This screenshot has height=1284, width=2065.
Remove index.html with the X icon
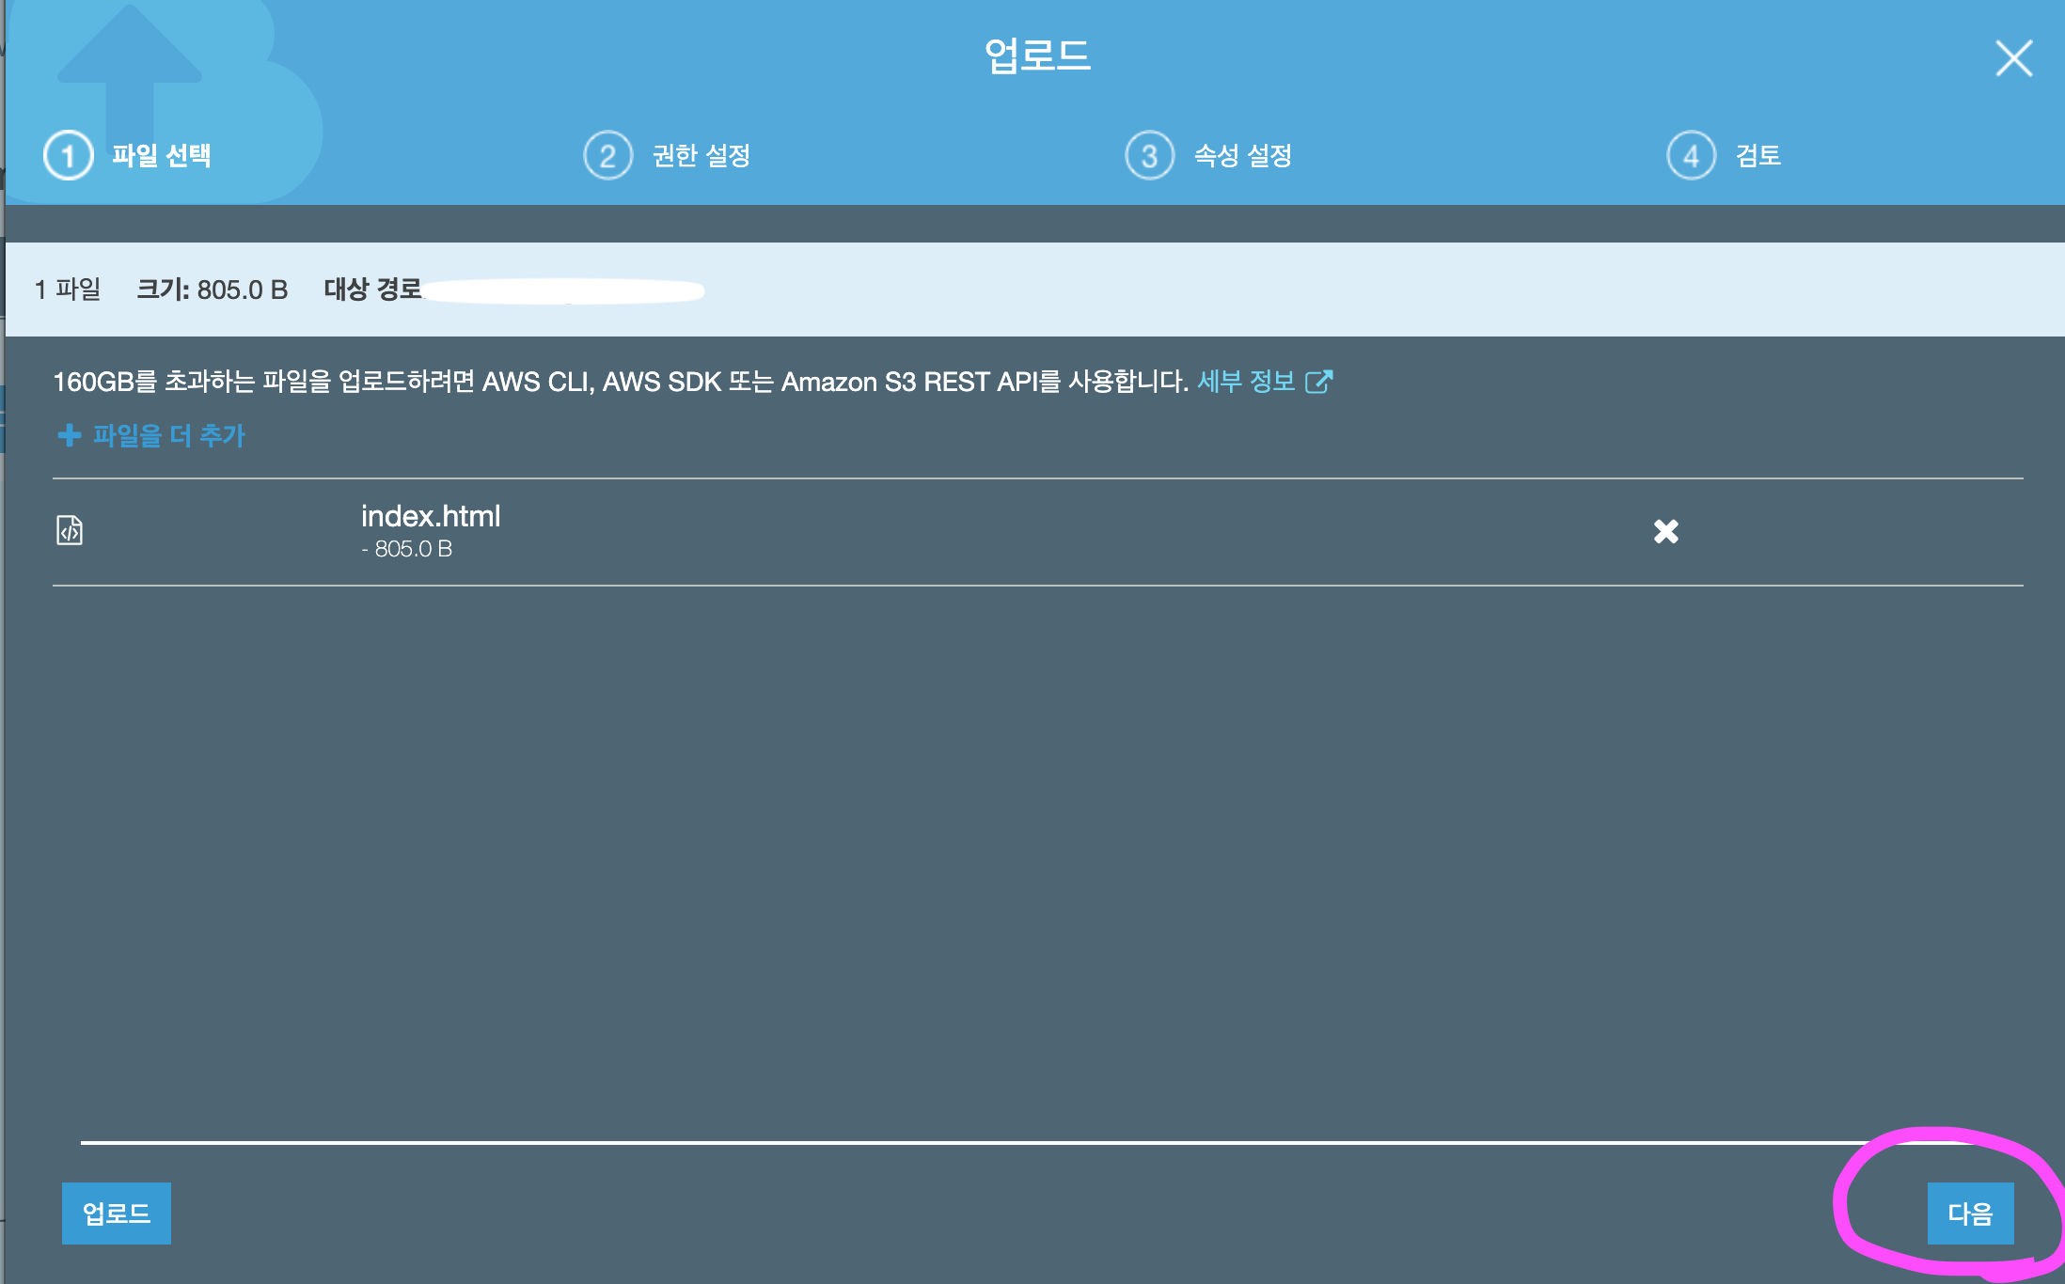1665,532
